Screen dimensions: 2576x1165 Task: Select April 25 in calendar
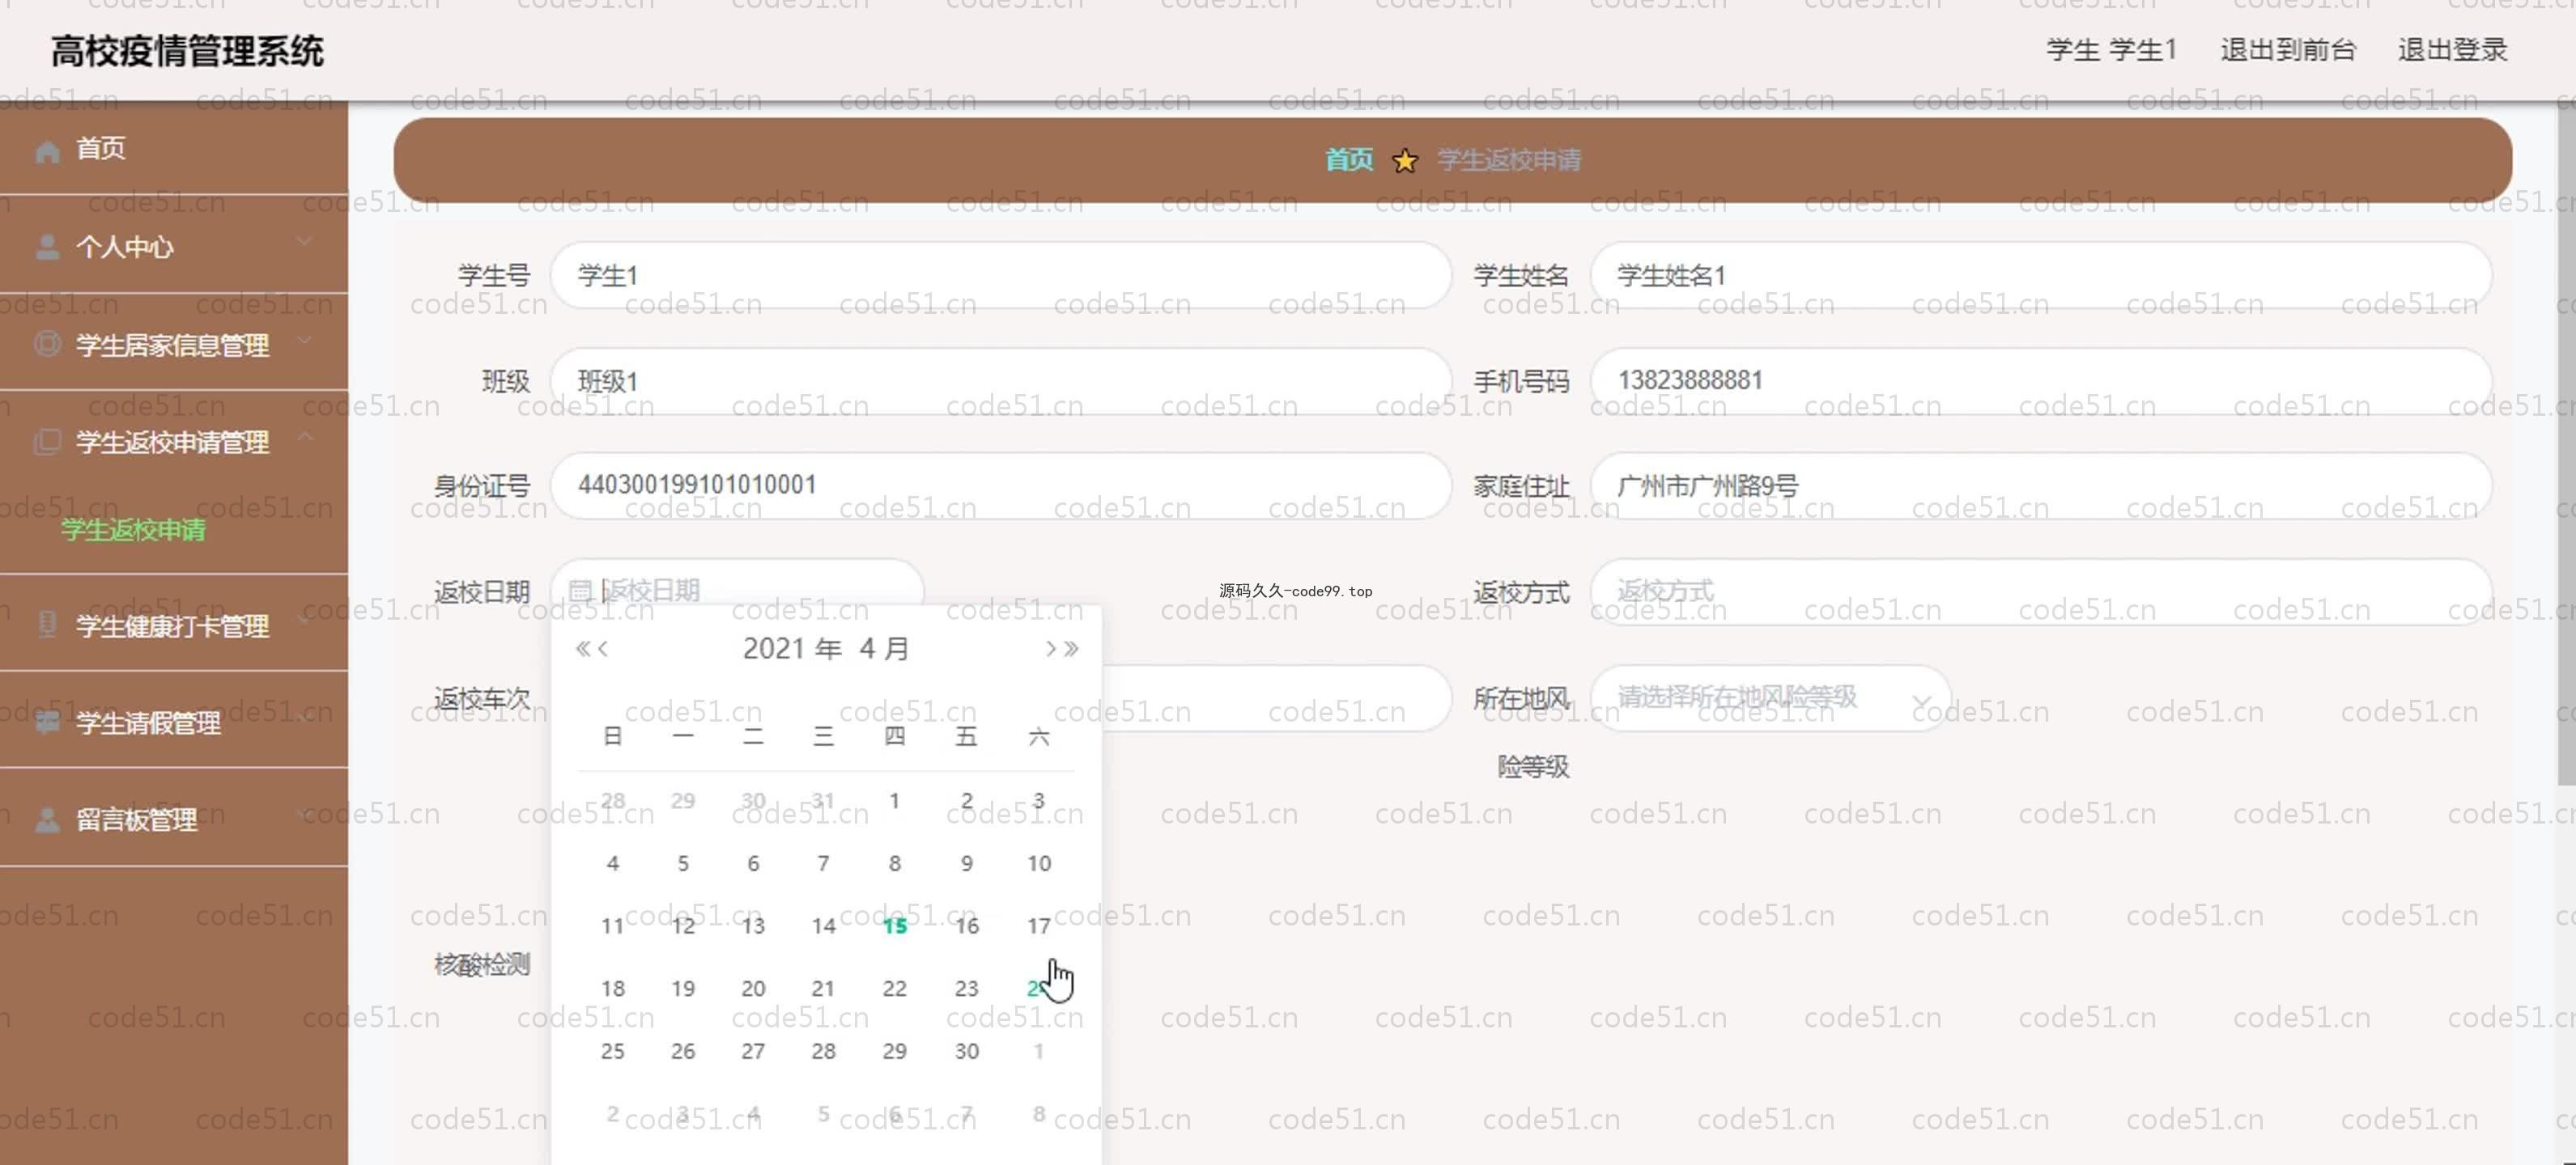click(x=612, y=1051)
